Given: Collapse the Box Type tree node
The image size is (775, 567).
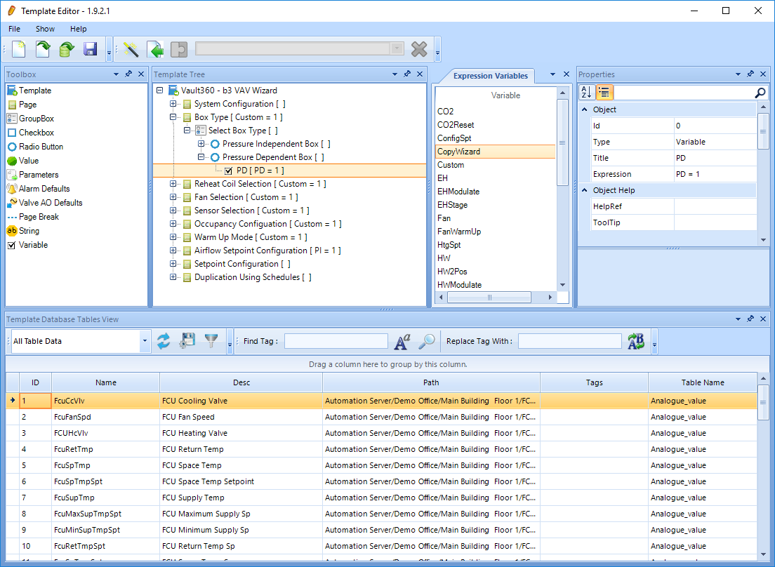Looking at the screenshot, I should 173,117.
